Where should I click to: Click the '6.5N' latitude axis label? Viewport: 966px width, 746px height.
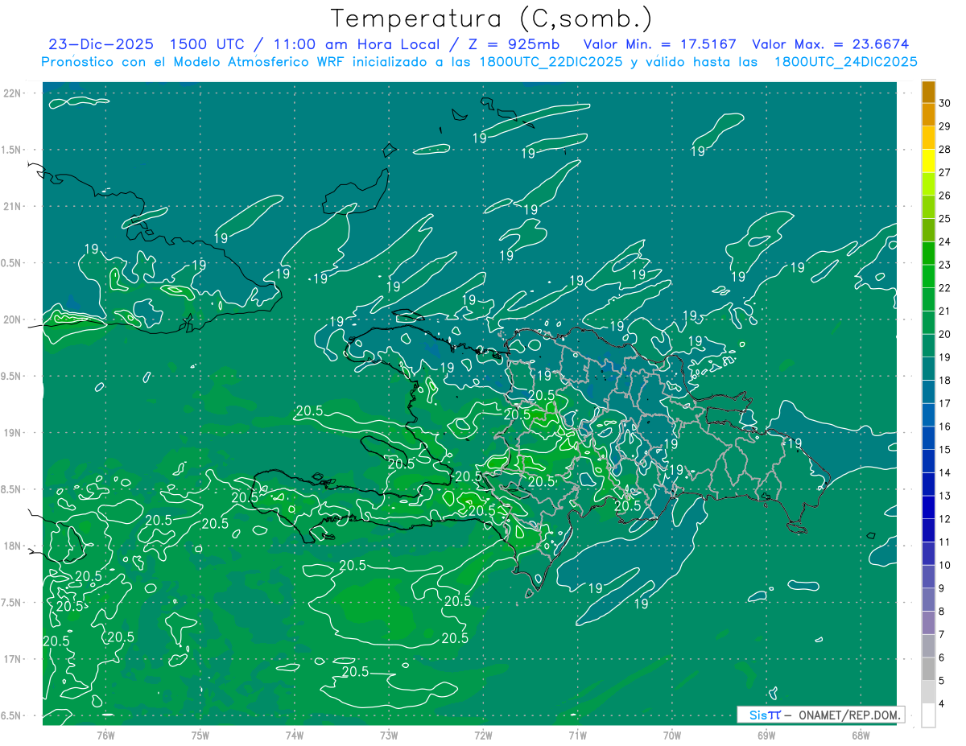coord(11,715)
